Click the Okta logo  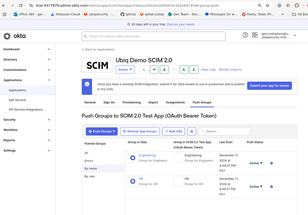tap(14, 36)
